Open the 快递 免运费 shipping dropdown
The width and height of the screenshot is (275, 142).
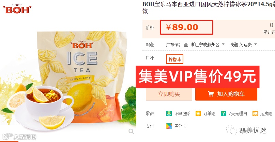click(243, 45)
